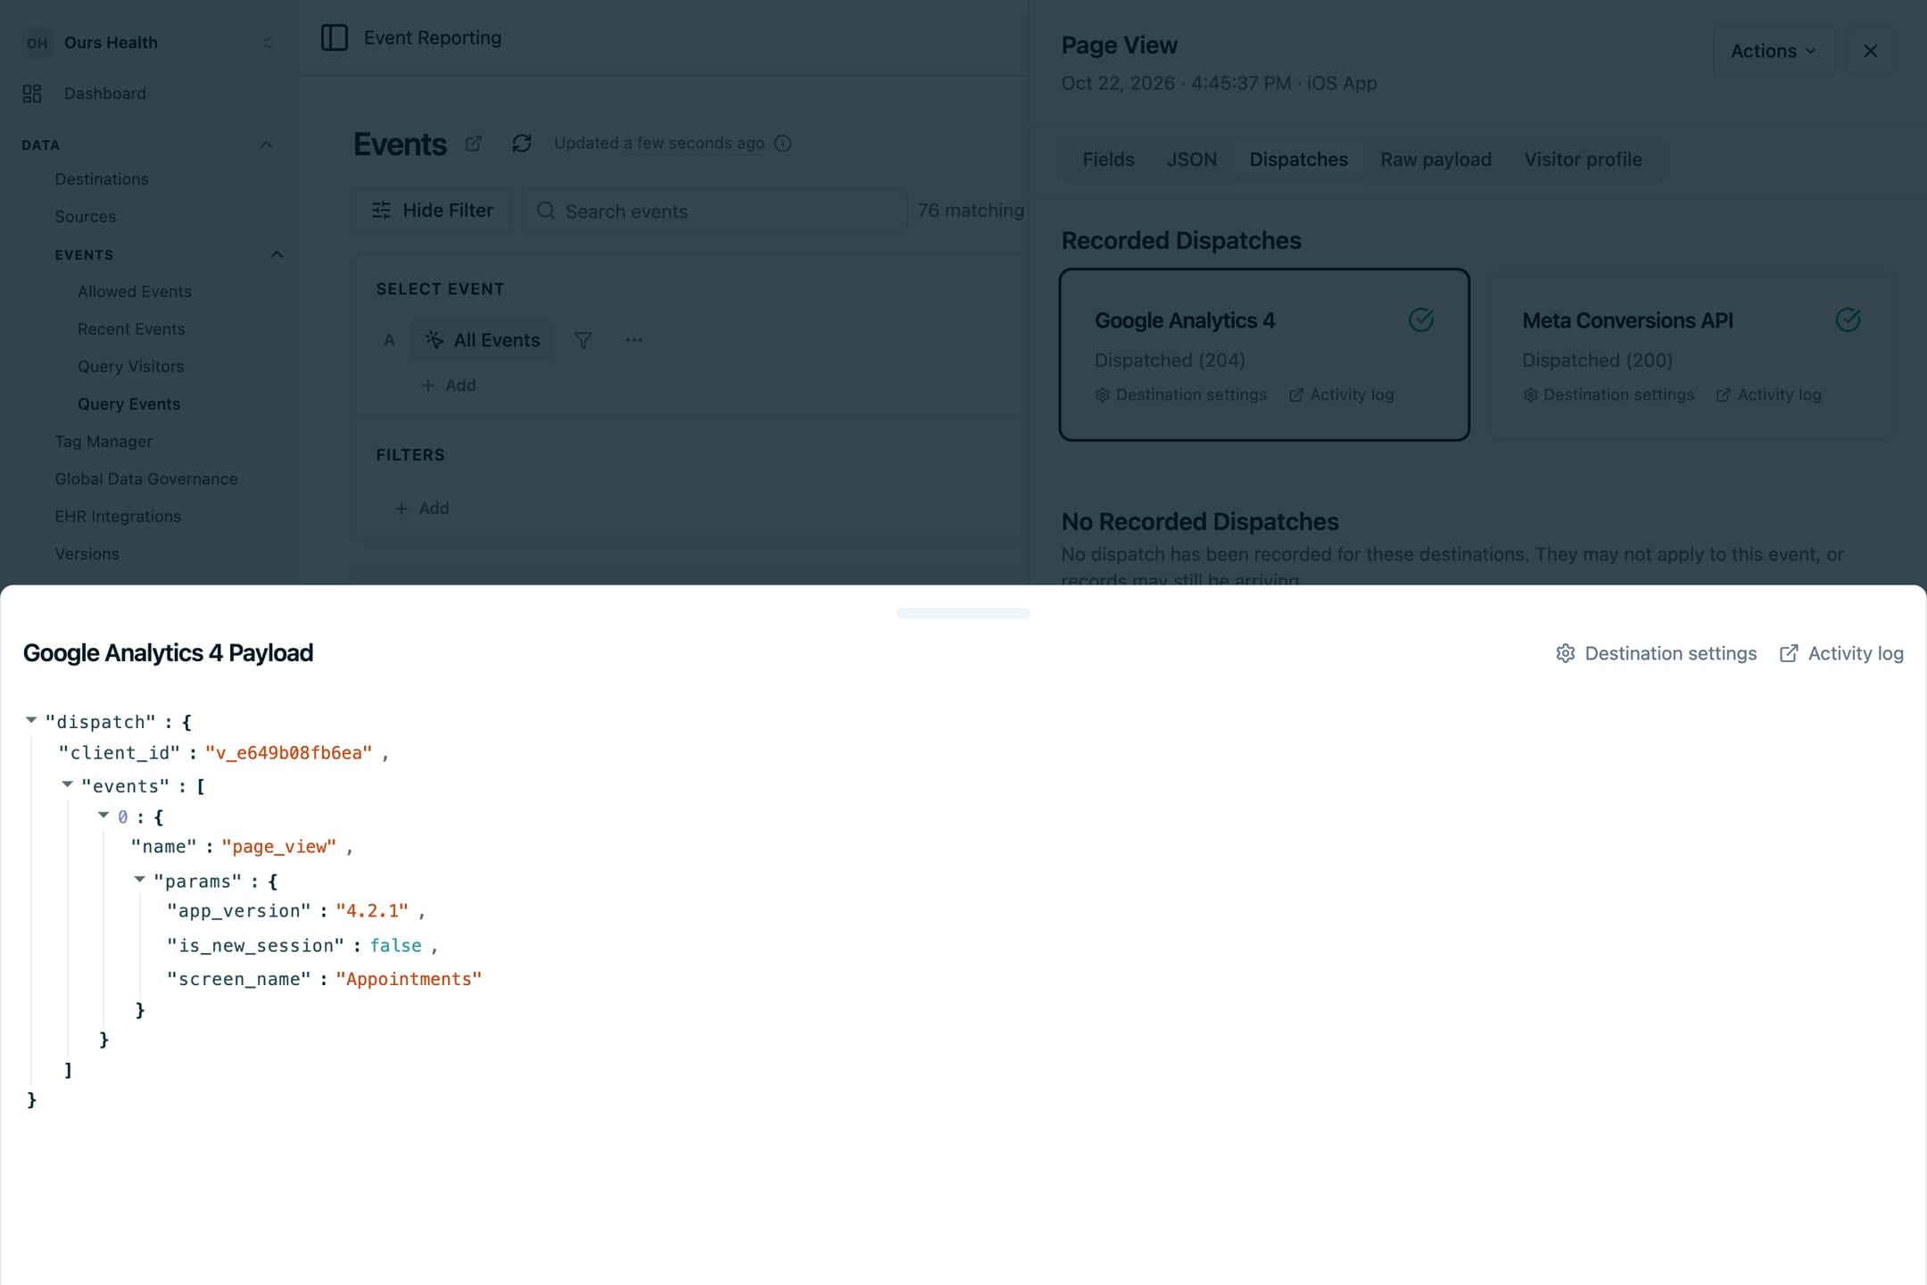
Task: Collapse the EVENTS sidebar subsection
Action: (x=277, y=254)
